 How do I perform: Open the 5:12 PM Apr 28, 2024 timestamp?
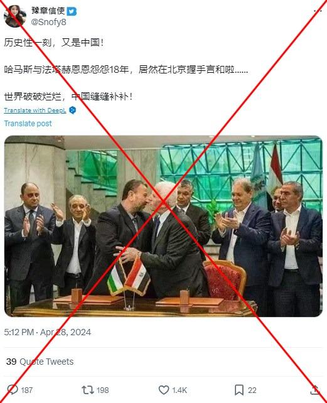(x=48, y=332)
